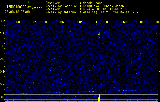Click the 0601 time marker
The image size is (160, 102).
click(x=18, y=22)
